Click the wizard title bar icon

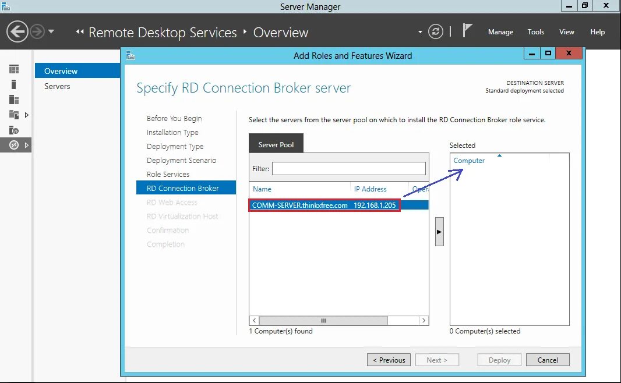coord(130,55)
